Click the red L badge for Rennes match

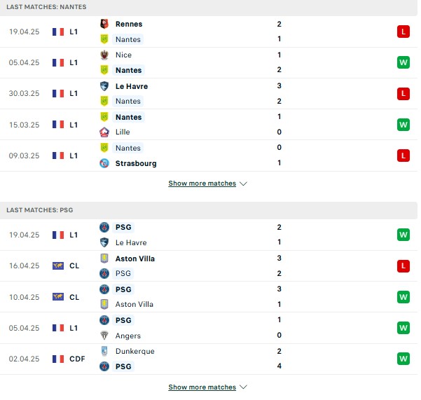(403, 32)
